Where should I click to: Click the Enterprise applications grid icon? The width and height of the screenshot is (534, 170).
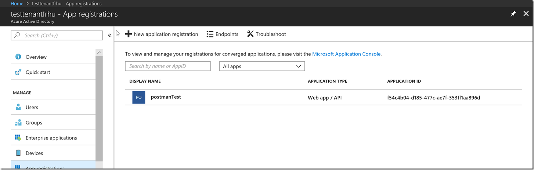click(18, 138)
